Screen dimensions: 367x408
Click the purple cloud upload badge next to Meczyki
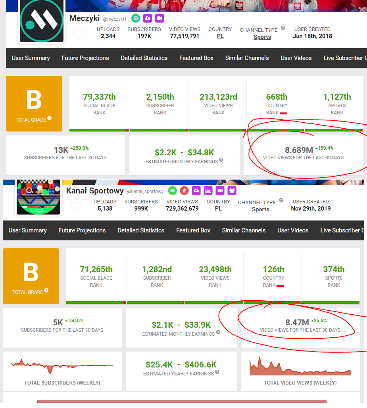(x=148, y=18)
